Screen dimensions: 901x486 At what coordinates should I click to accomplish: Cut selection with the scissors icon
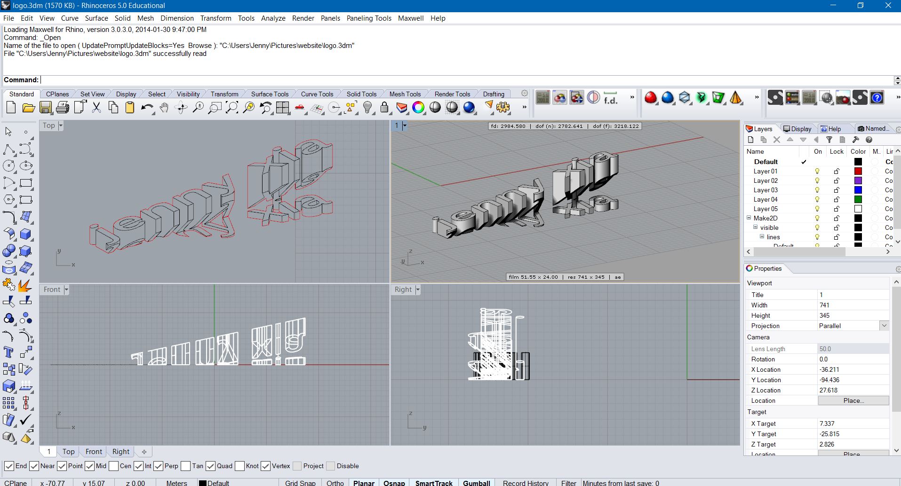coord(96,108)
